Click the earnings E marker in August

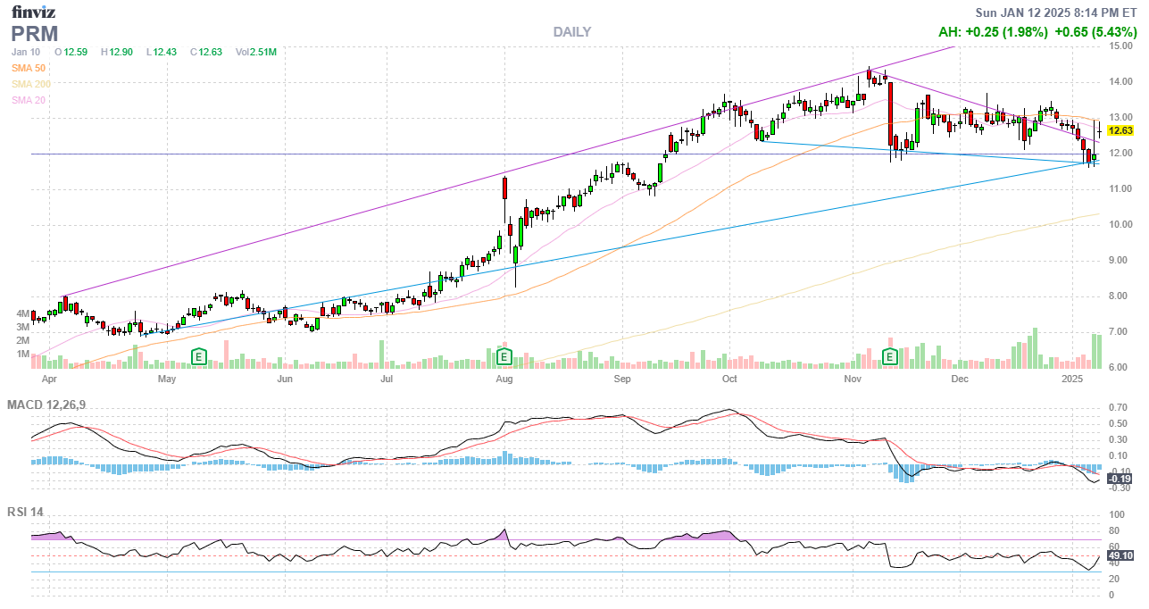(504, 357)
